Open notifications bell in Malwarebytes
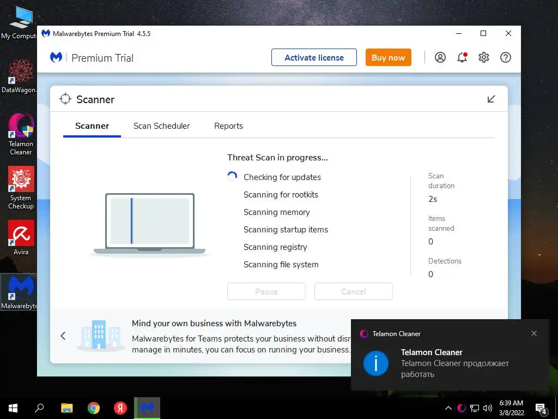 pos(462,57)
